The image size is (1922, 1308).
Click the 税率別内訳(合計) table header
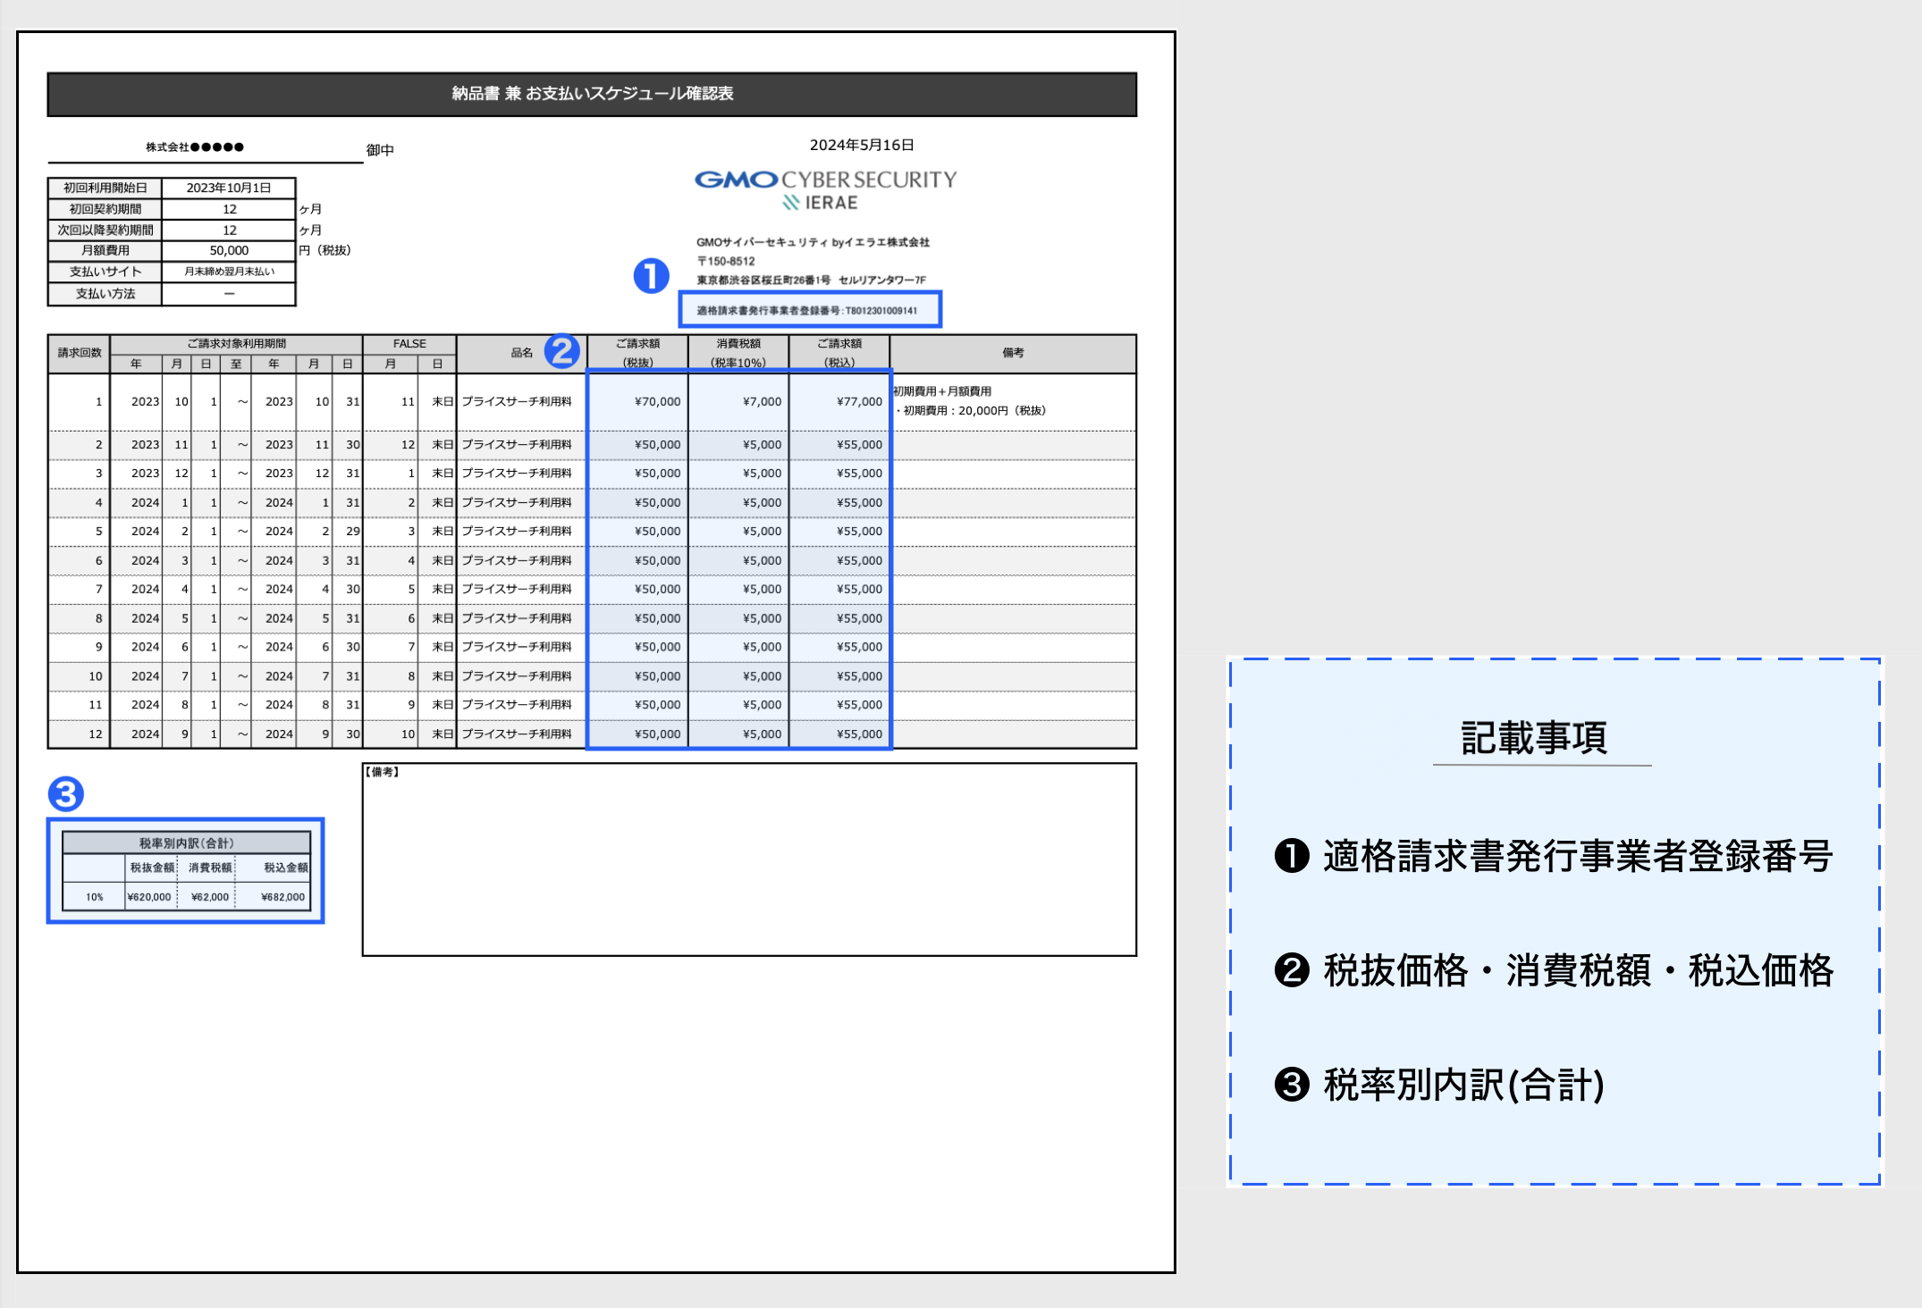pos(186,843)
